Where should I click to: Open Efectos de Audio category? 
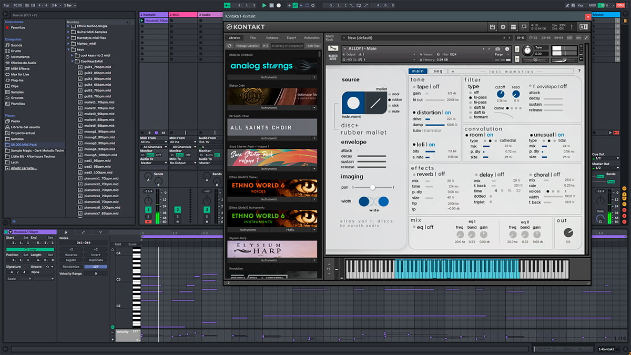(24, 63)
